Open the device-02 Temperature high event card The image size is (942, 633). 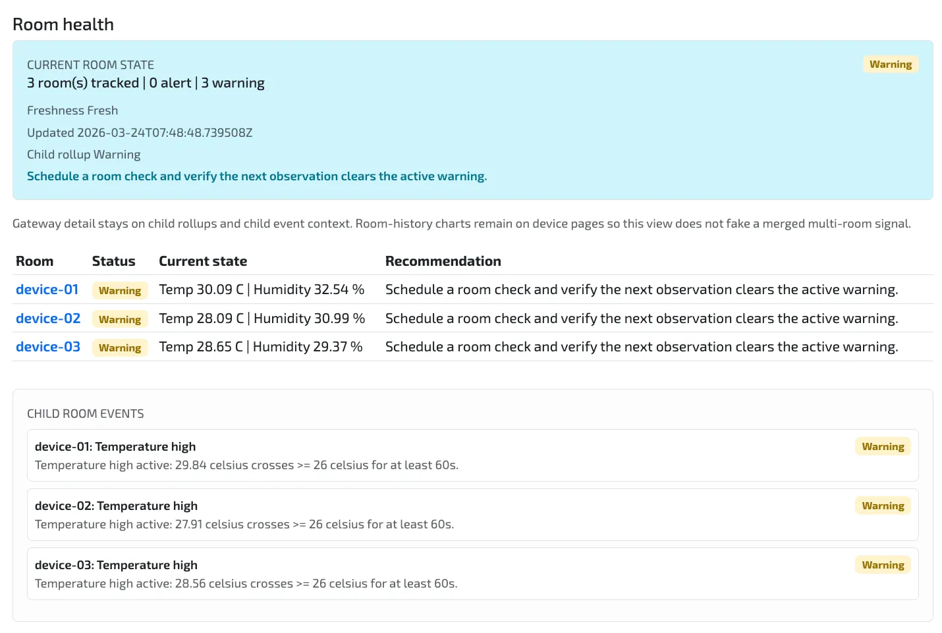pos(472,515)
